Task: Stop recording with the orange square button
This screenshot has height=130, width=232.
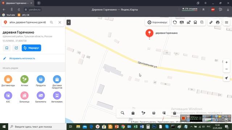Action: click(183, 118)
